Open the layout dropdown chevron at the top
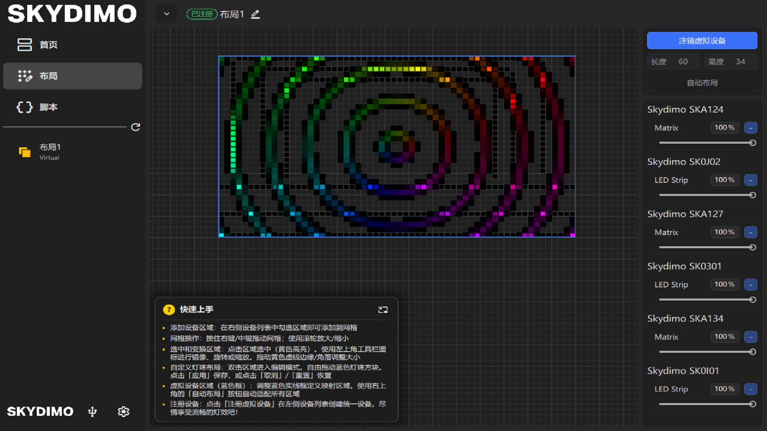The image size is (767, 431). [x=166, y=14]
